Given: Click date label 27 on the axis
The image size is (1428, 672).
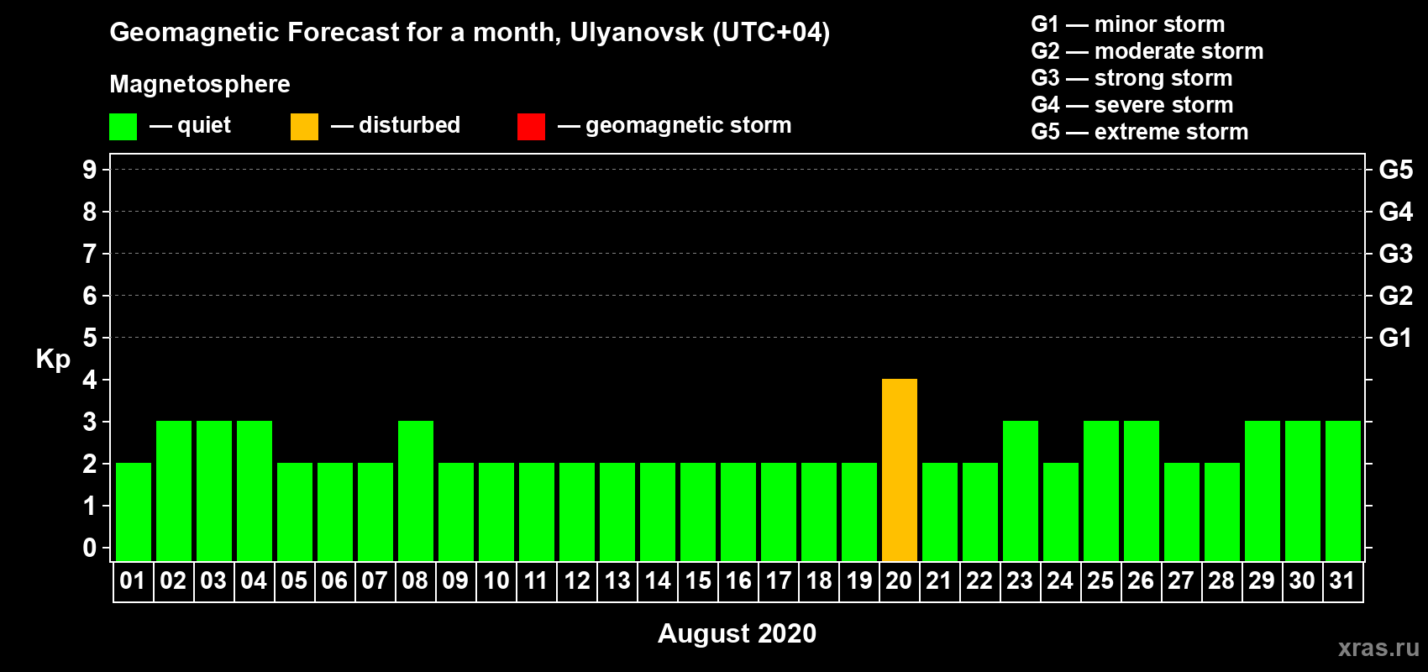Looking at the screenshot, I should (x=1181, y=580).
